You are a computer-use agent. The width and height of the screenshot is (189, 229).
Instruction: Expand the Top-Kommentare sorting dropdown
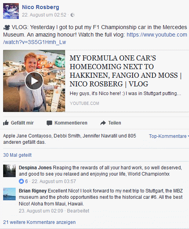point(169,136)
